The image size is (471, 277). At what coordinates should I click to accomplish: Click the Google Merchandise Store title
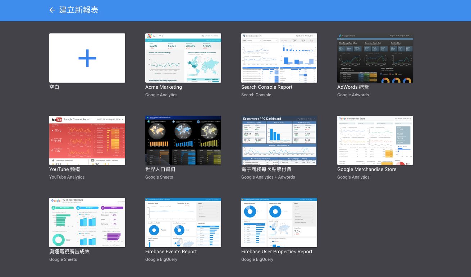(367, 169)
